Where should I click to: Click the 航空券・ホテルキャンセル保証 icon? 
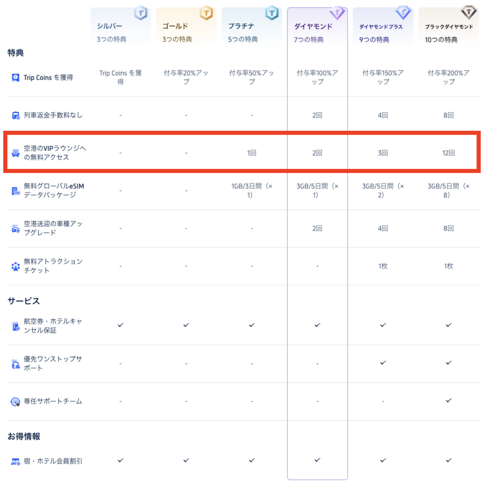15,326
